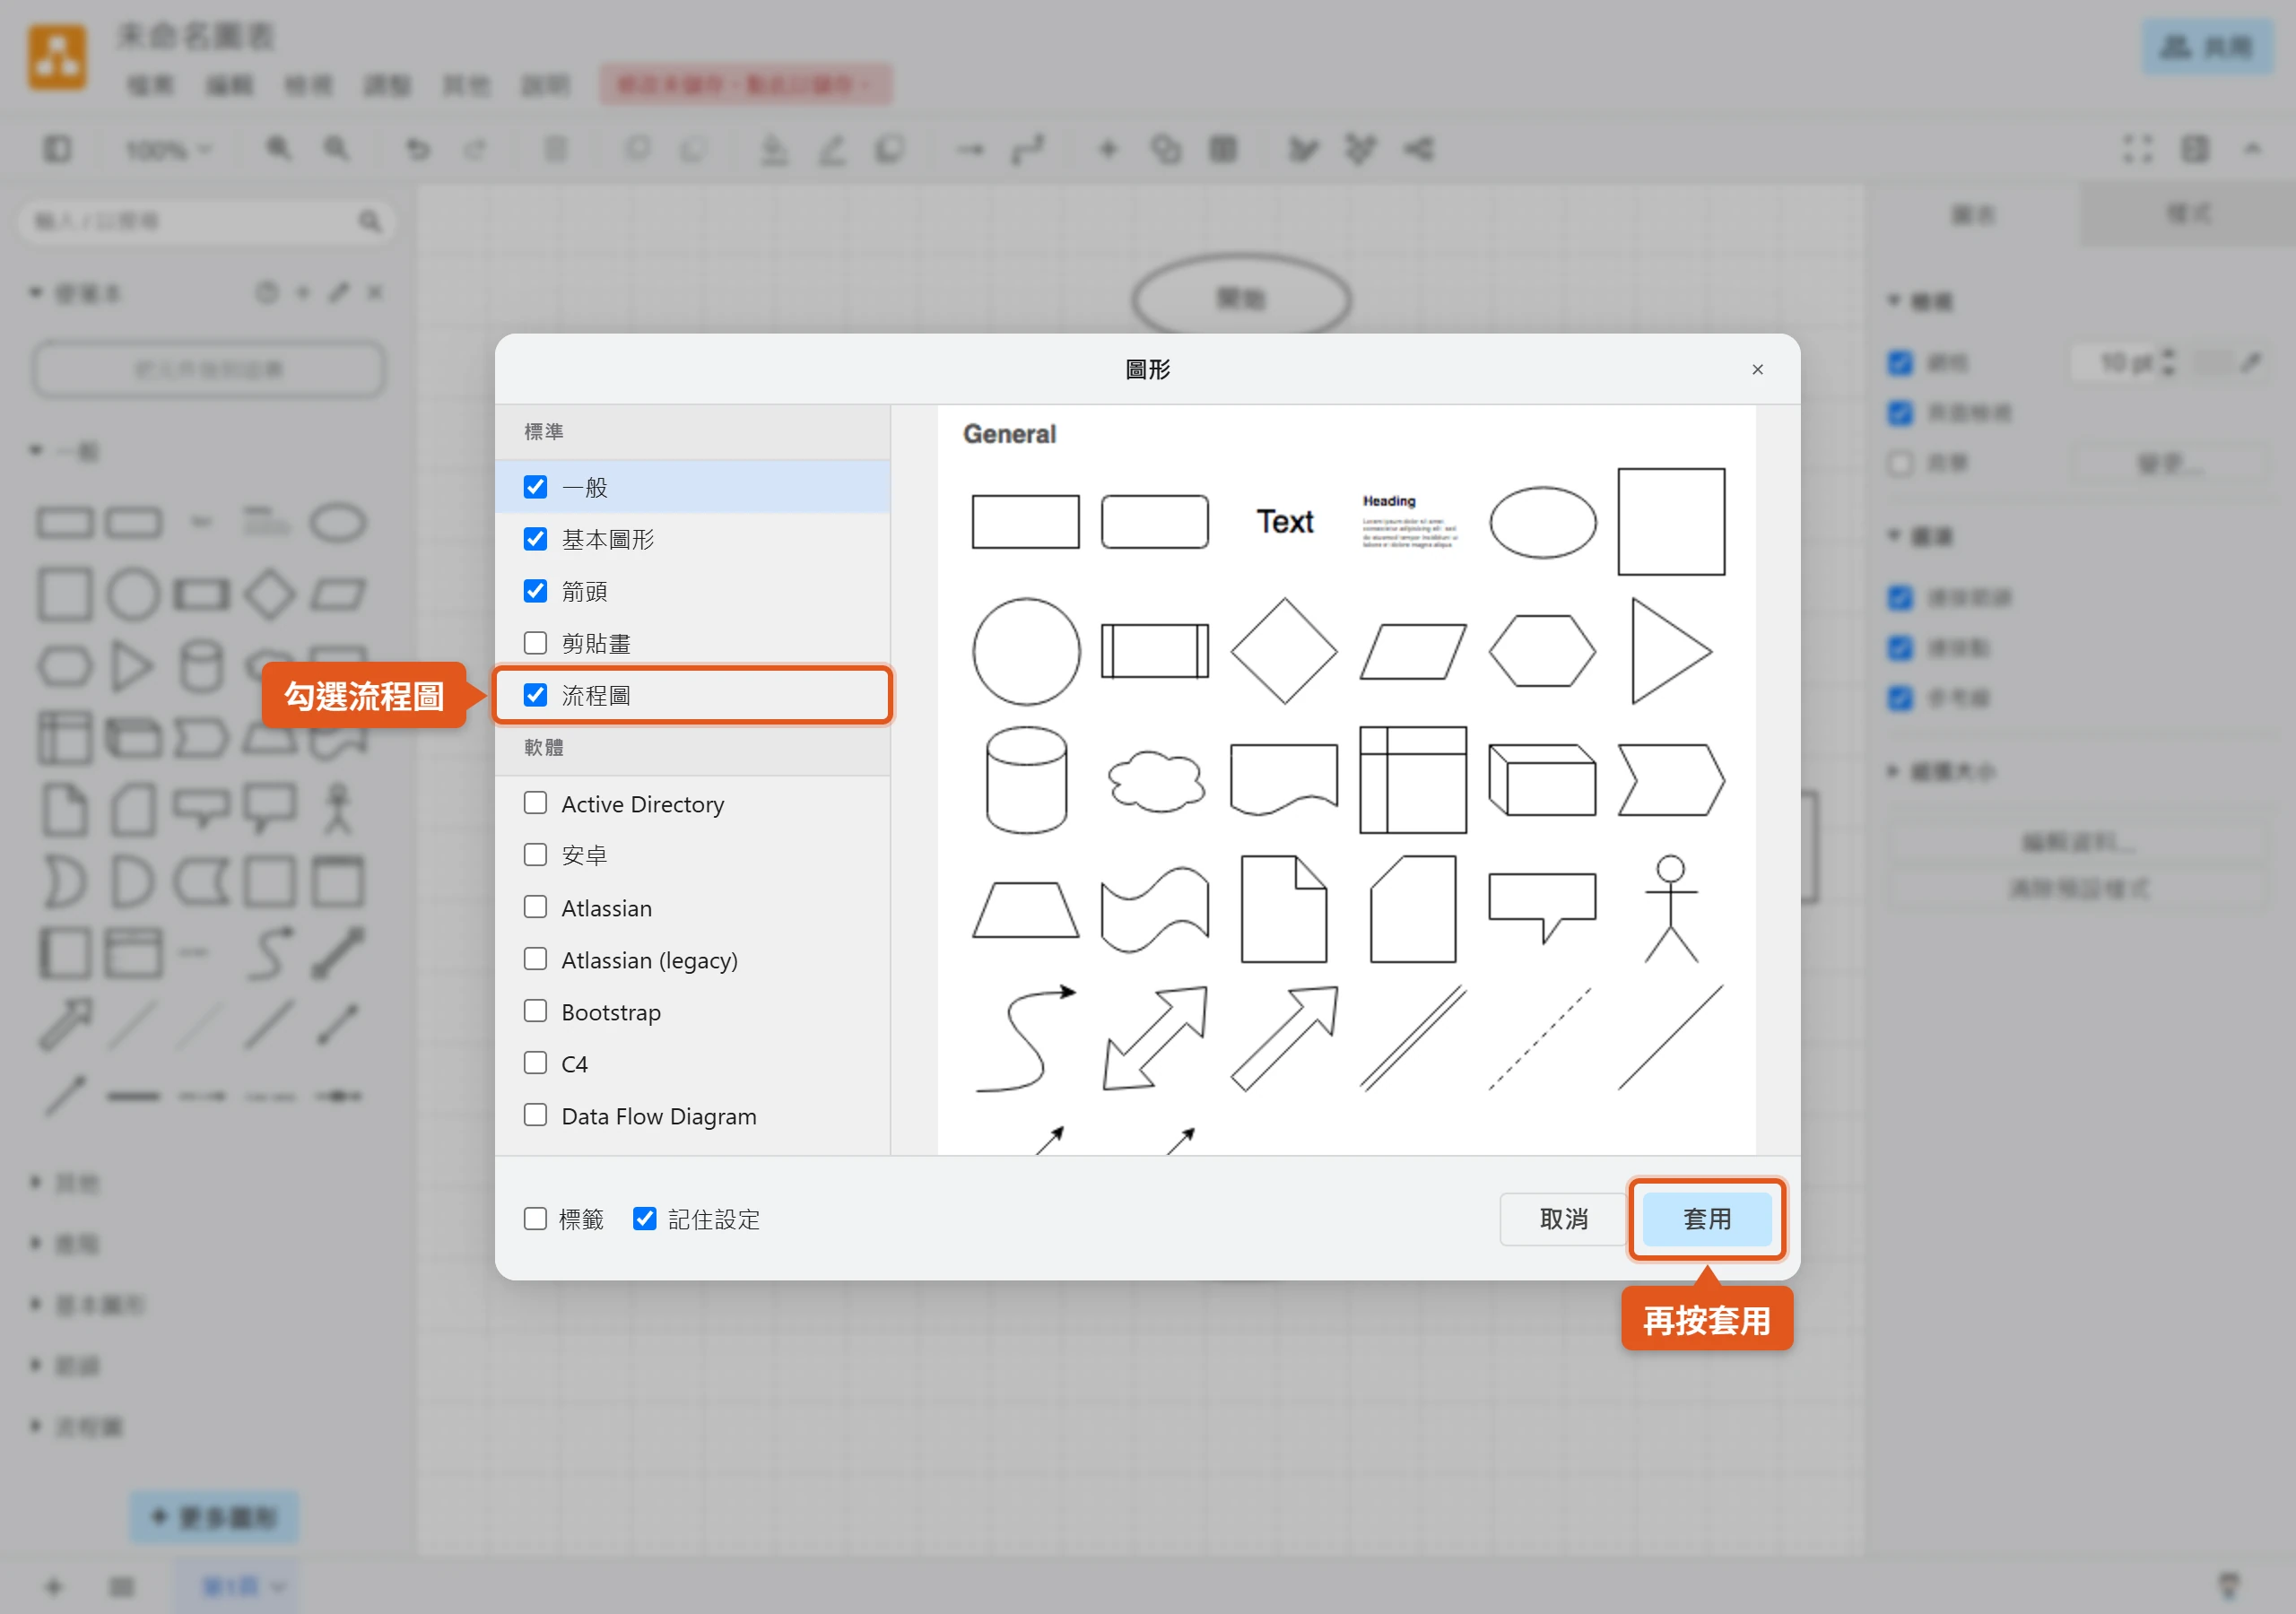The width and height of the screenshot is (2296, 1614).
Task: Check the Data Flow Diagram library
Action: (x=535, y=1115)
